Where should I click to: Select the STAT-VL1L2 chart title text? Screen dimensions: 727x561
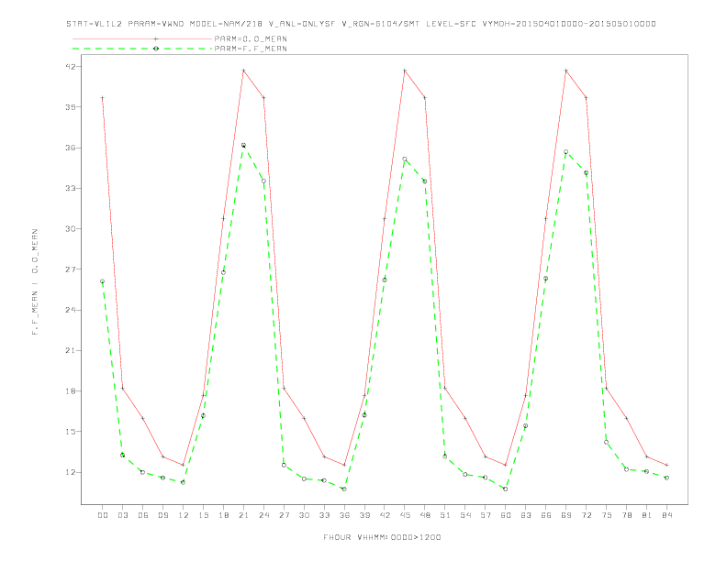(x=361, y=24)
